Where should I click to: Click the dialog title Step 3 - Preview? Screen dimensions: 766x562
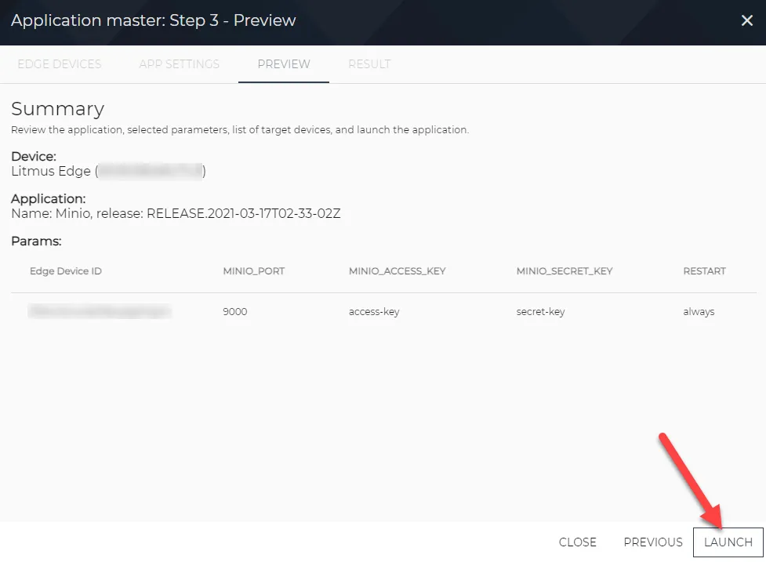154,20
